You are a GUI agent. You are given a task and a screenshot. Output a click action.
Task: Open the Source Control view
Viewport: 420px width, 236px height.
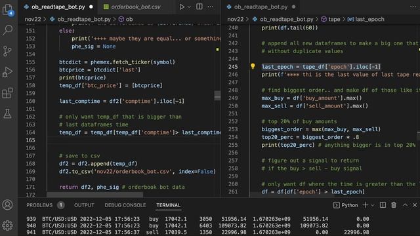pyautogui.click(x=7, y=51)
